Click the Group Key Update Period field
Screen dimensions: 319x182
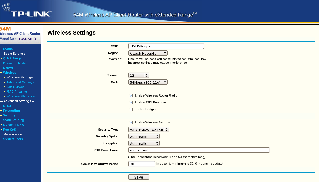pos(142,164)
